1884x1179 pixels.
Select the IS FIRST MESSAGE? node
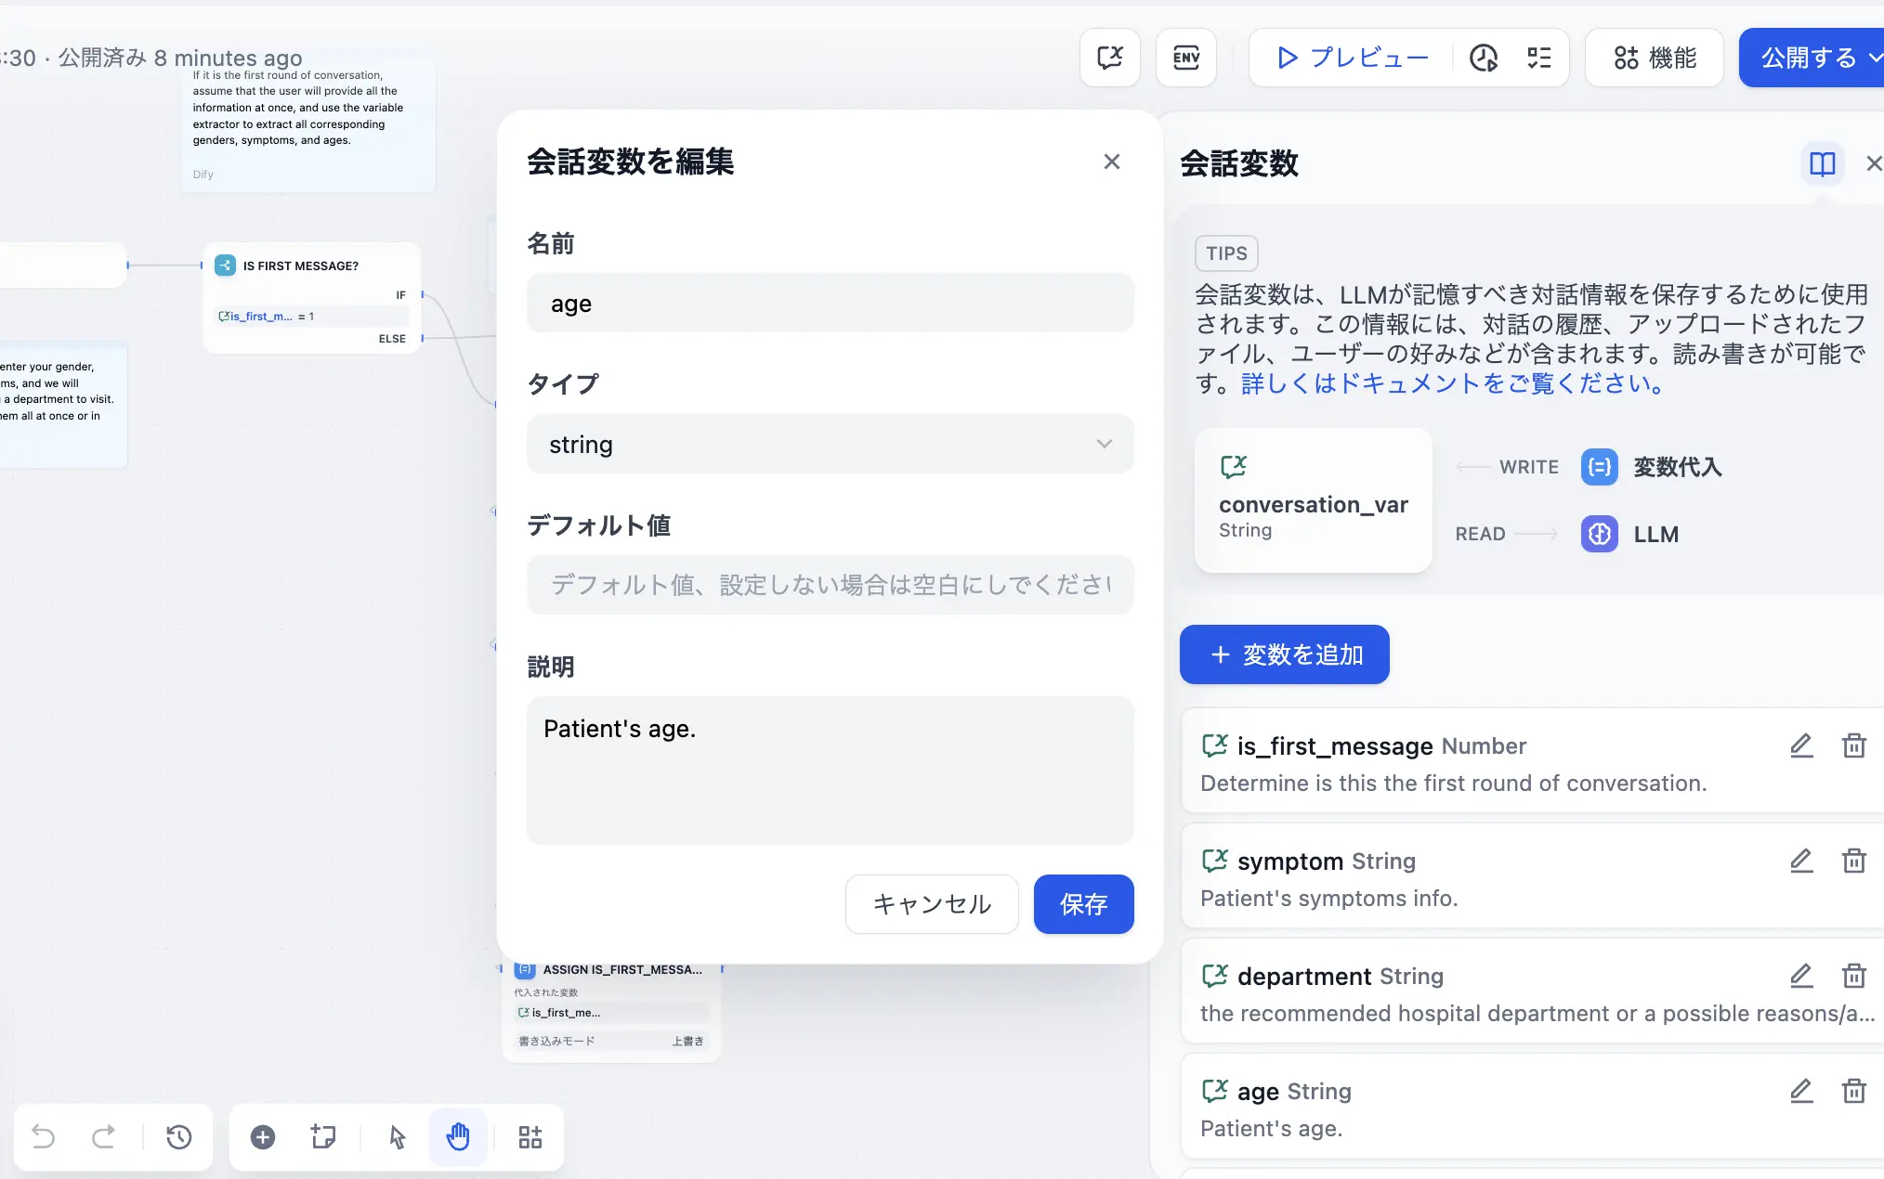pos(312,297)
